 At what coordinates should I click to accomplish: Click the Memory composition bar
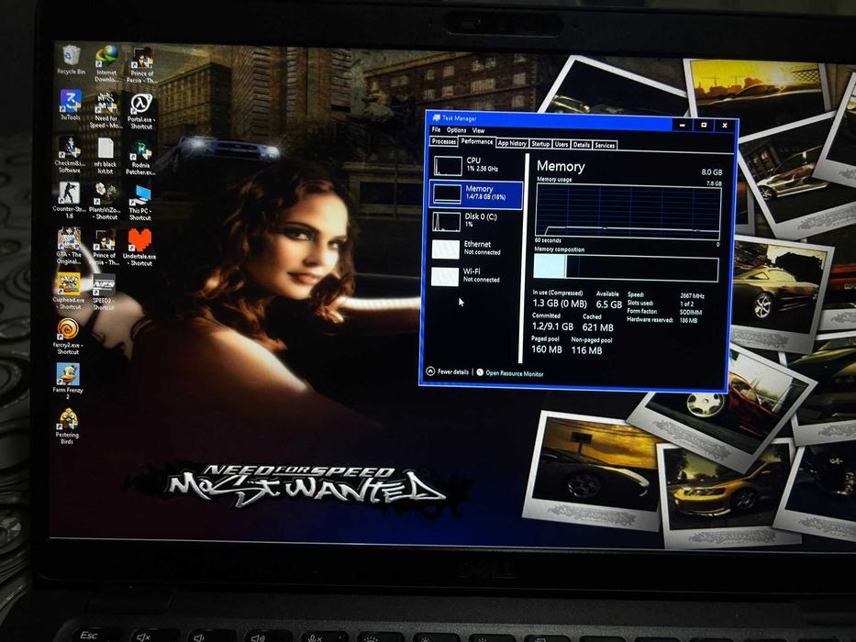click(x=626, y=268)
